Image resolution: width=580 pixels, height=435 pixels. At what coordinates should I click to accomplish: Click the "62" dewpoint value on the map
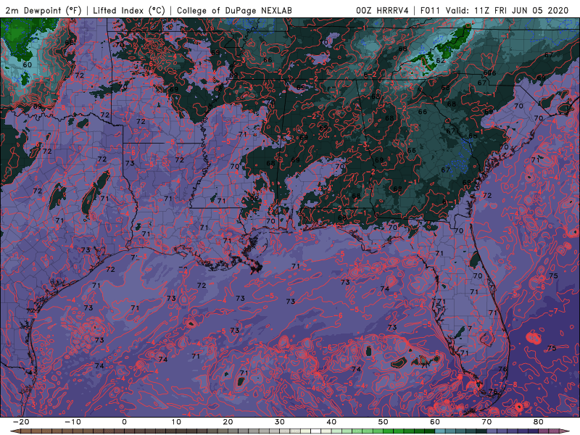[x=440, y=61]
